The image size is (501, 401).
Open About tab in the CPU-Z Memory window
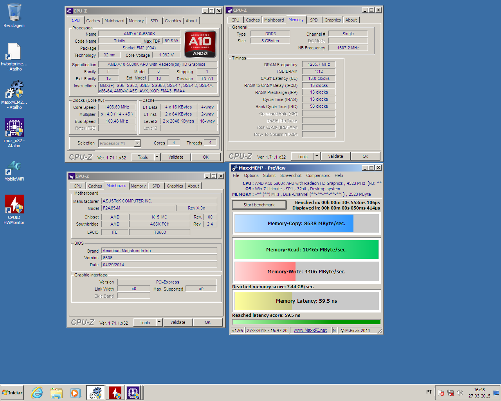point(351,20)
